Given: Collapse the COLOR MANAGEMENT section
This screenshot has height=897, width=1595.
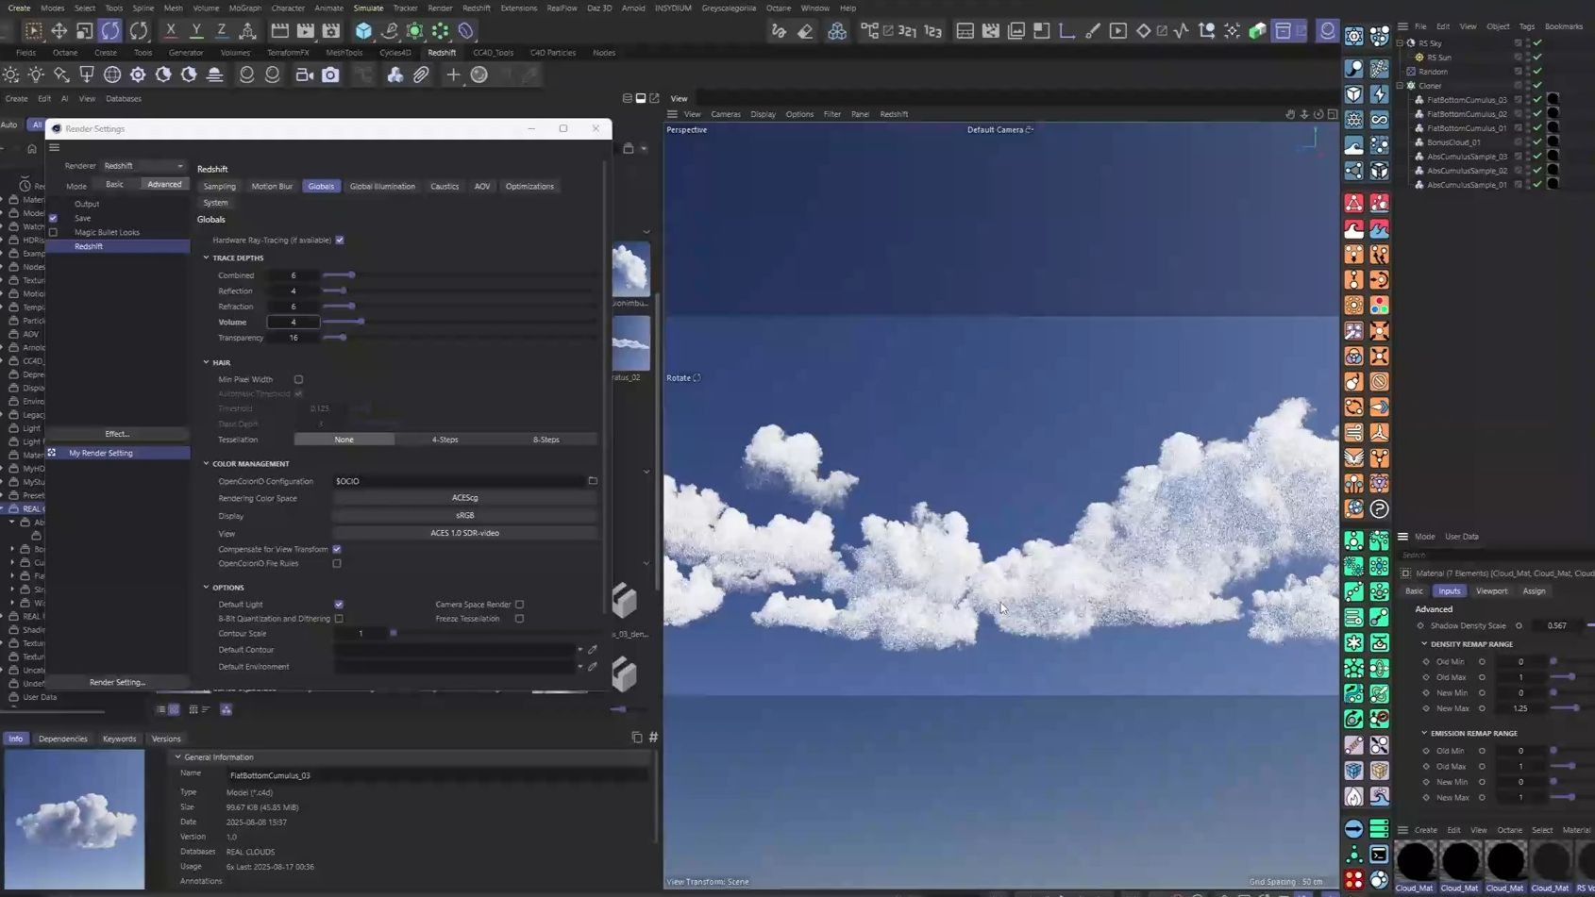Looking at the screenshot, I should pyautogui.click(x=207, y=464).
